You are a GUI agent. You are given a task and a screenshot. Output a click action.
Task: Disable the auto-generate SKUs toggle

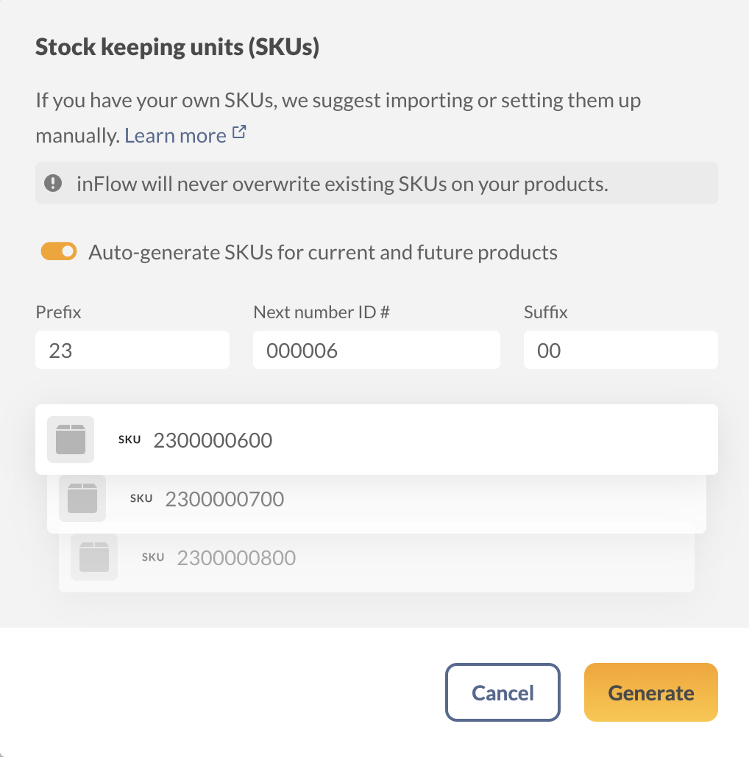(59, 252)
